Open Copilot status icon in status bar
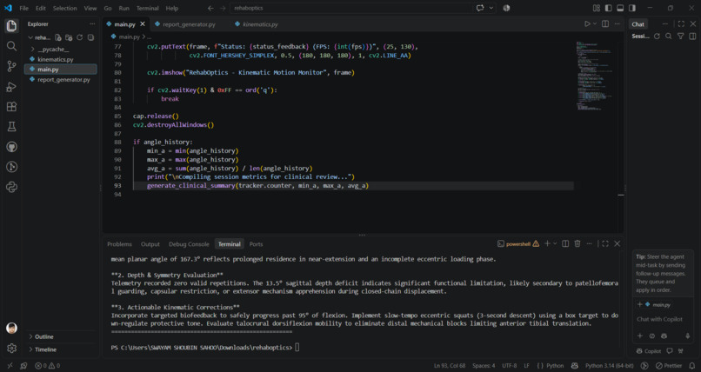 coord(575,366)
